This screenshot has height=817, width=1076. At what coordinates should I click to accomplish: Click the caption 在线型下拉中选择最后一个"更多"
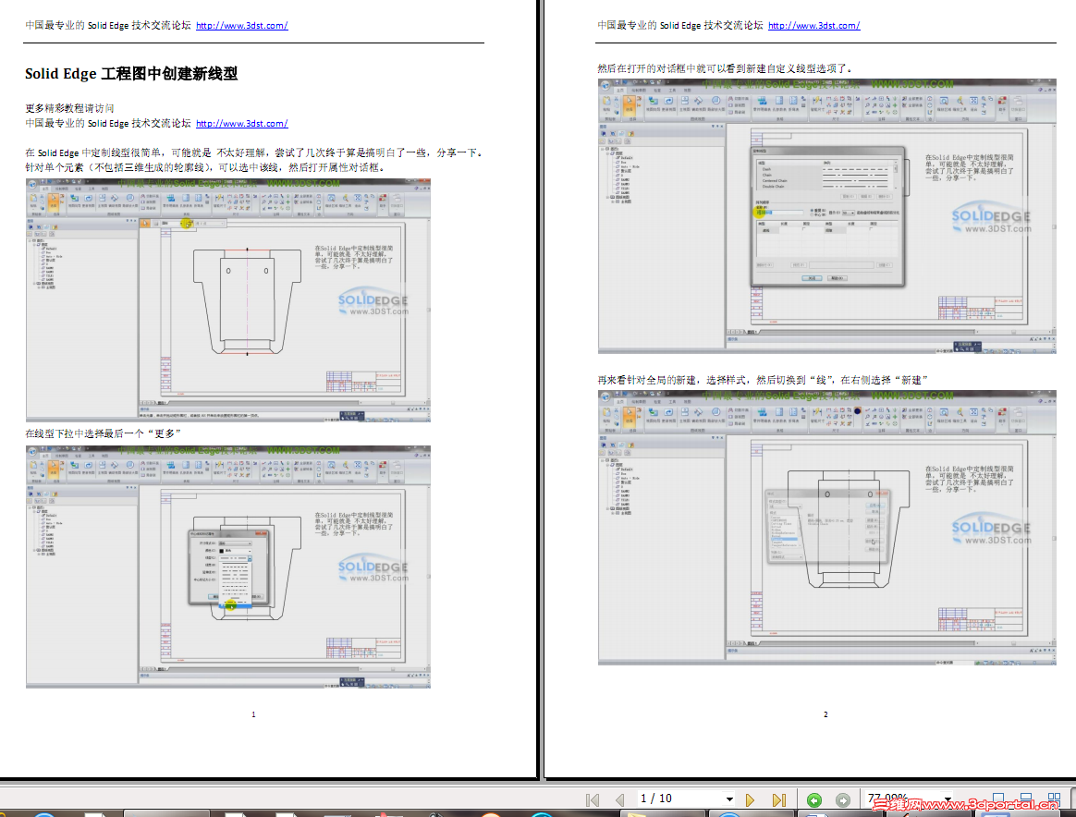(103, 433)
